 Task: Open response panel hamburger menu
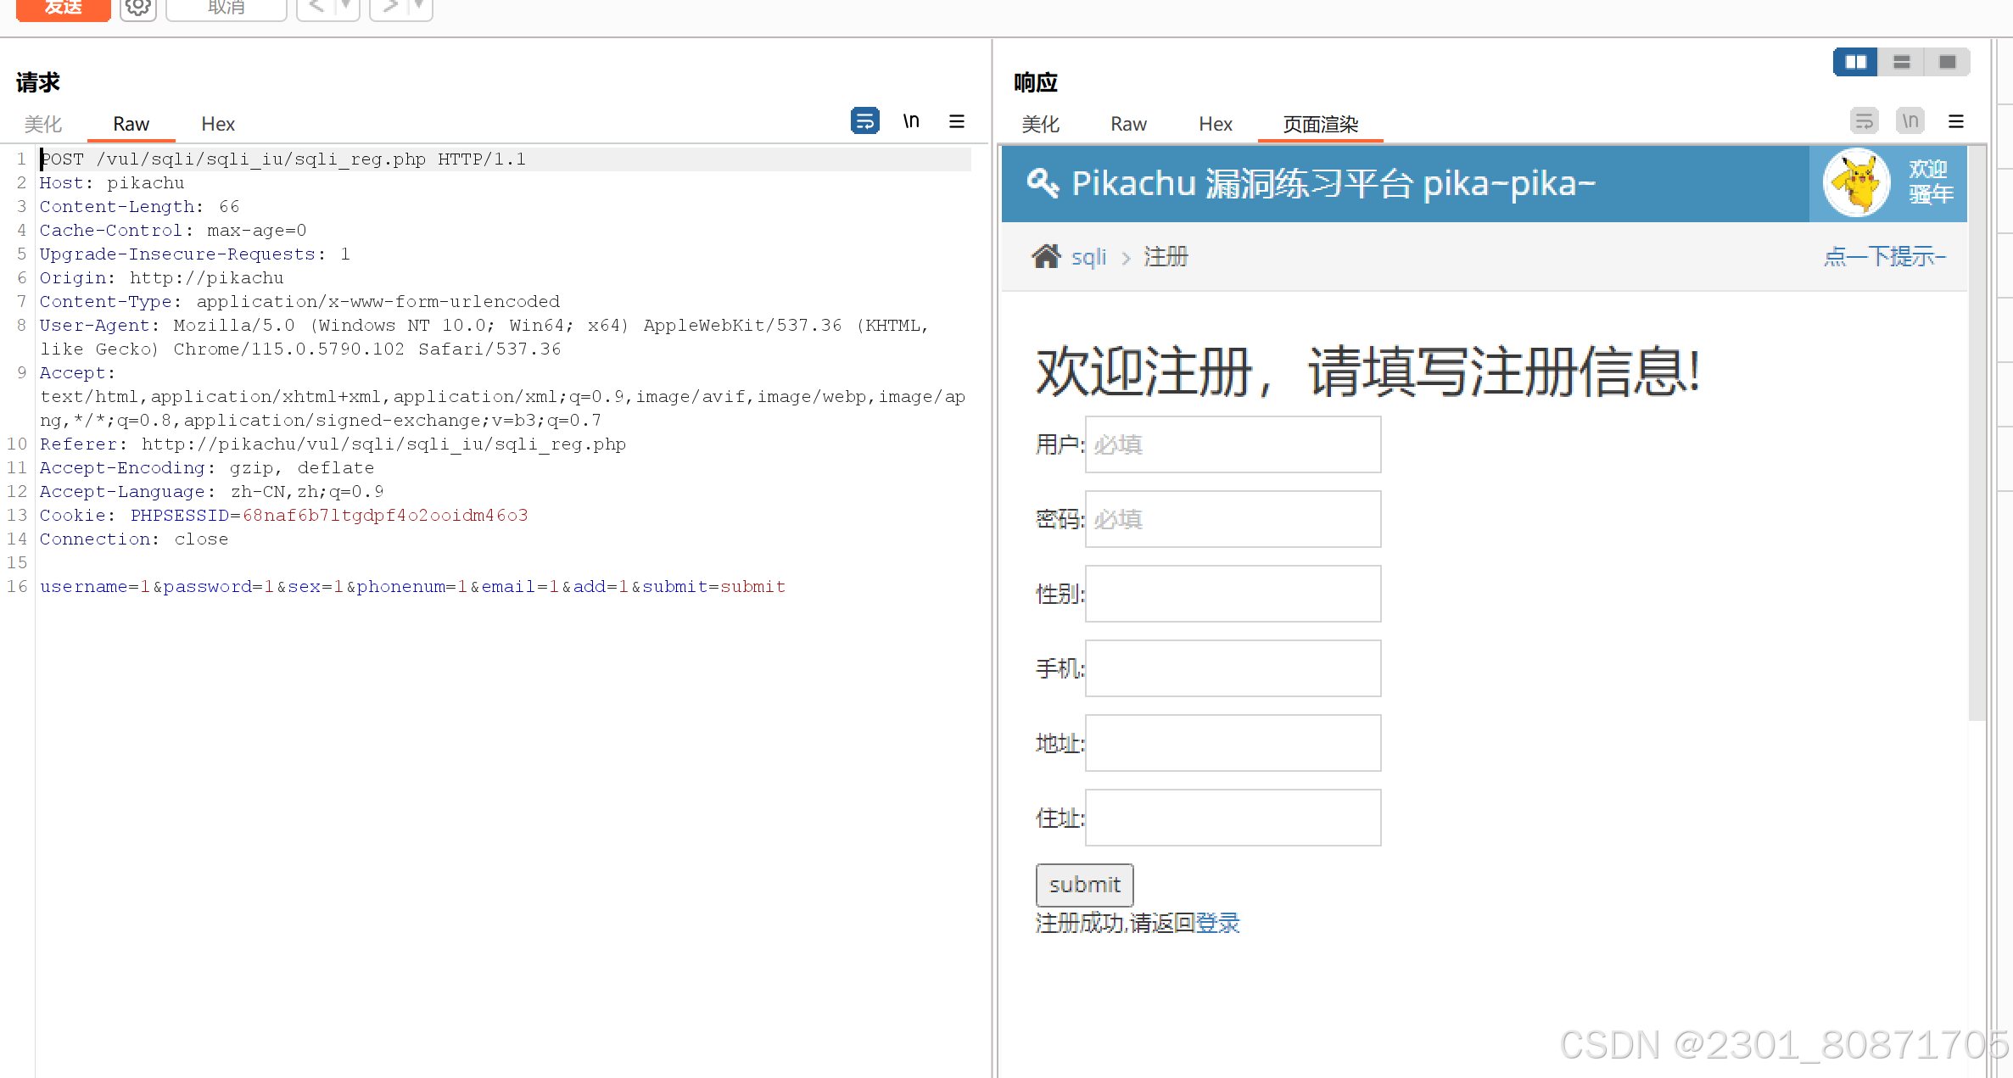tap(1956, 121)
